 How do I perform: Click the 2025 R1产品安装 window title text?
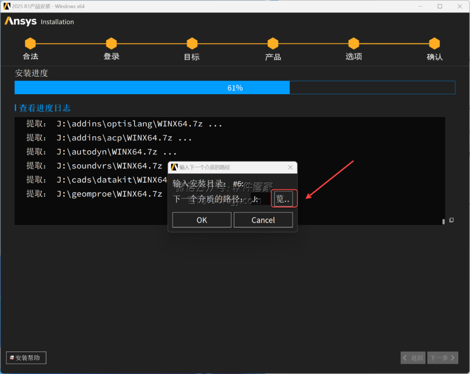(48, 6)
